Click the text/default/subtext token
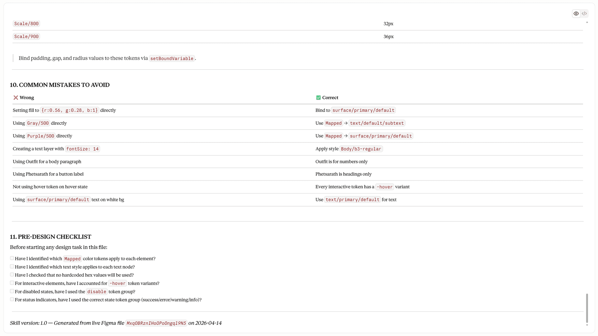 (377, 123)
